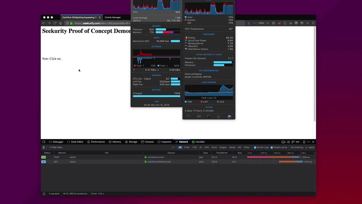The image size is (362, 204).
Task: Filter network requests by Images
Action: pyautogui.click(x=223, y=147)
